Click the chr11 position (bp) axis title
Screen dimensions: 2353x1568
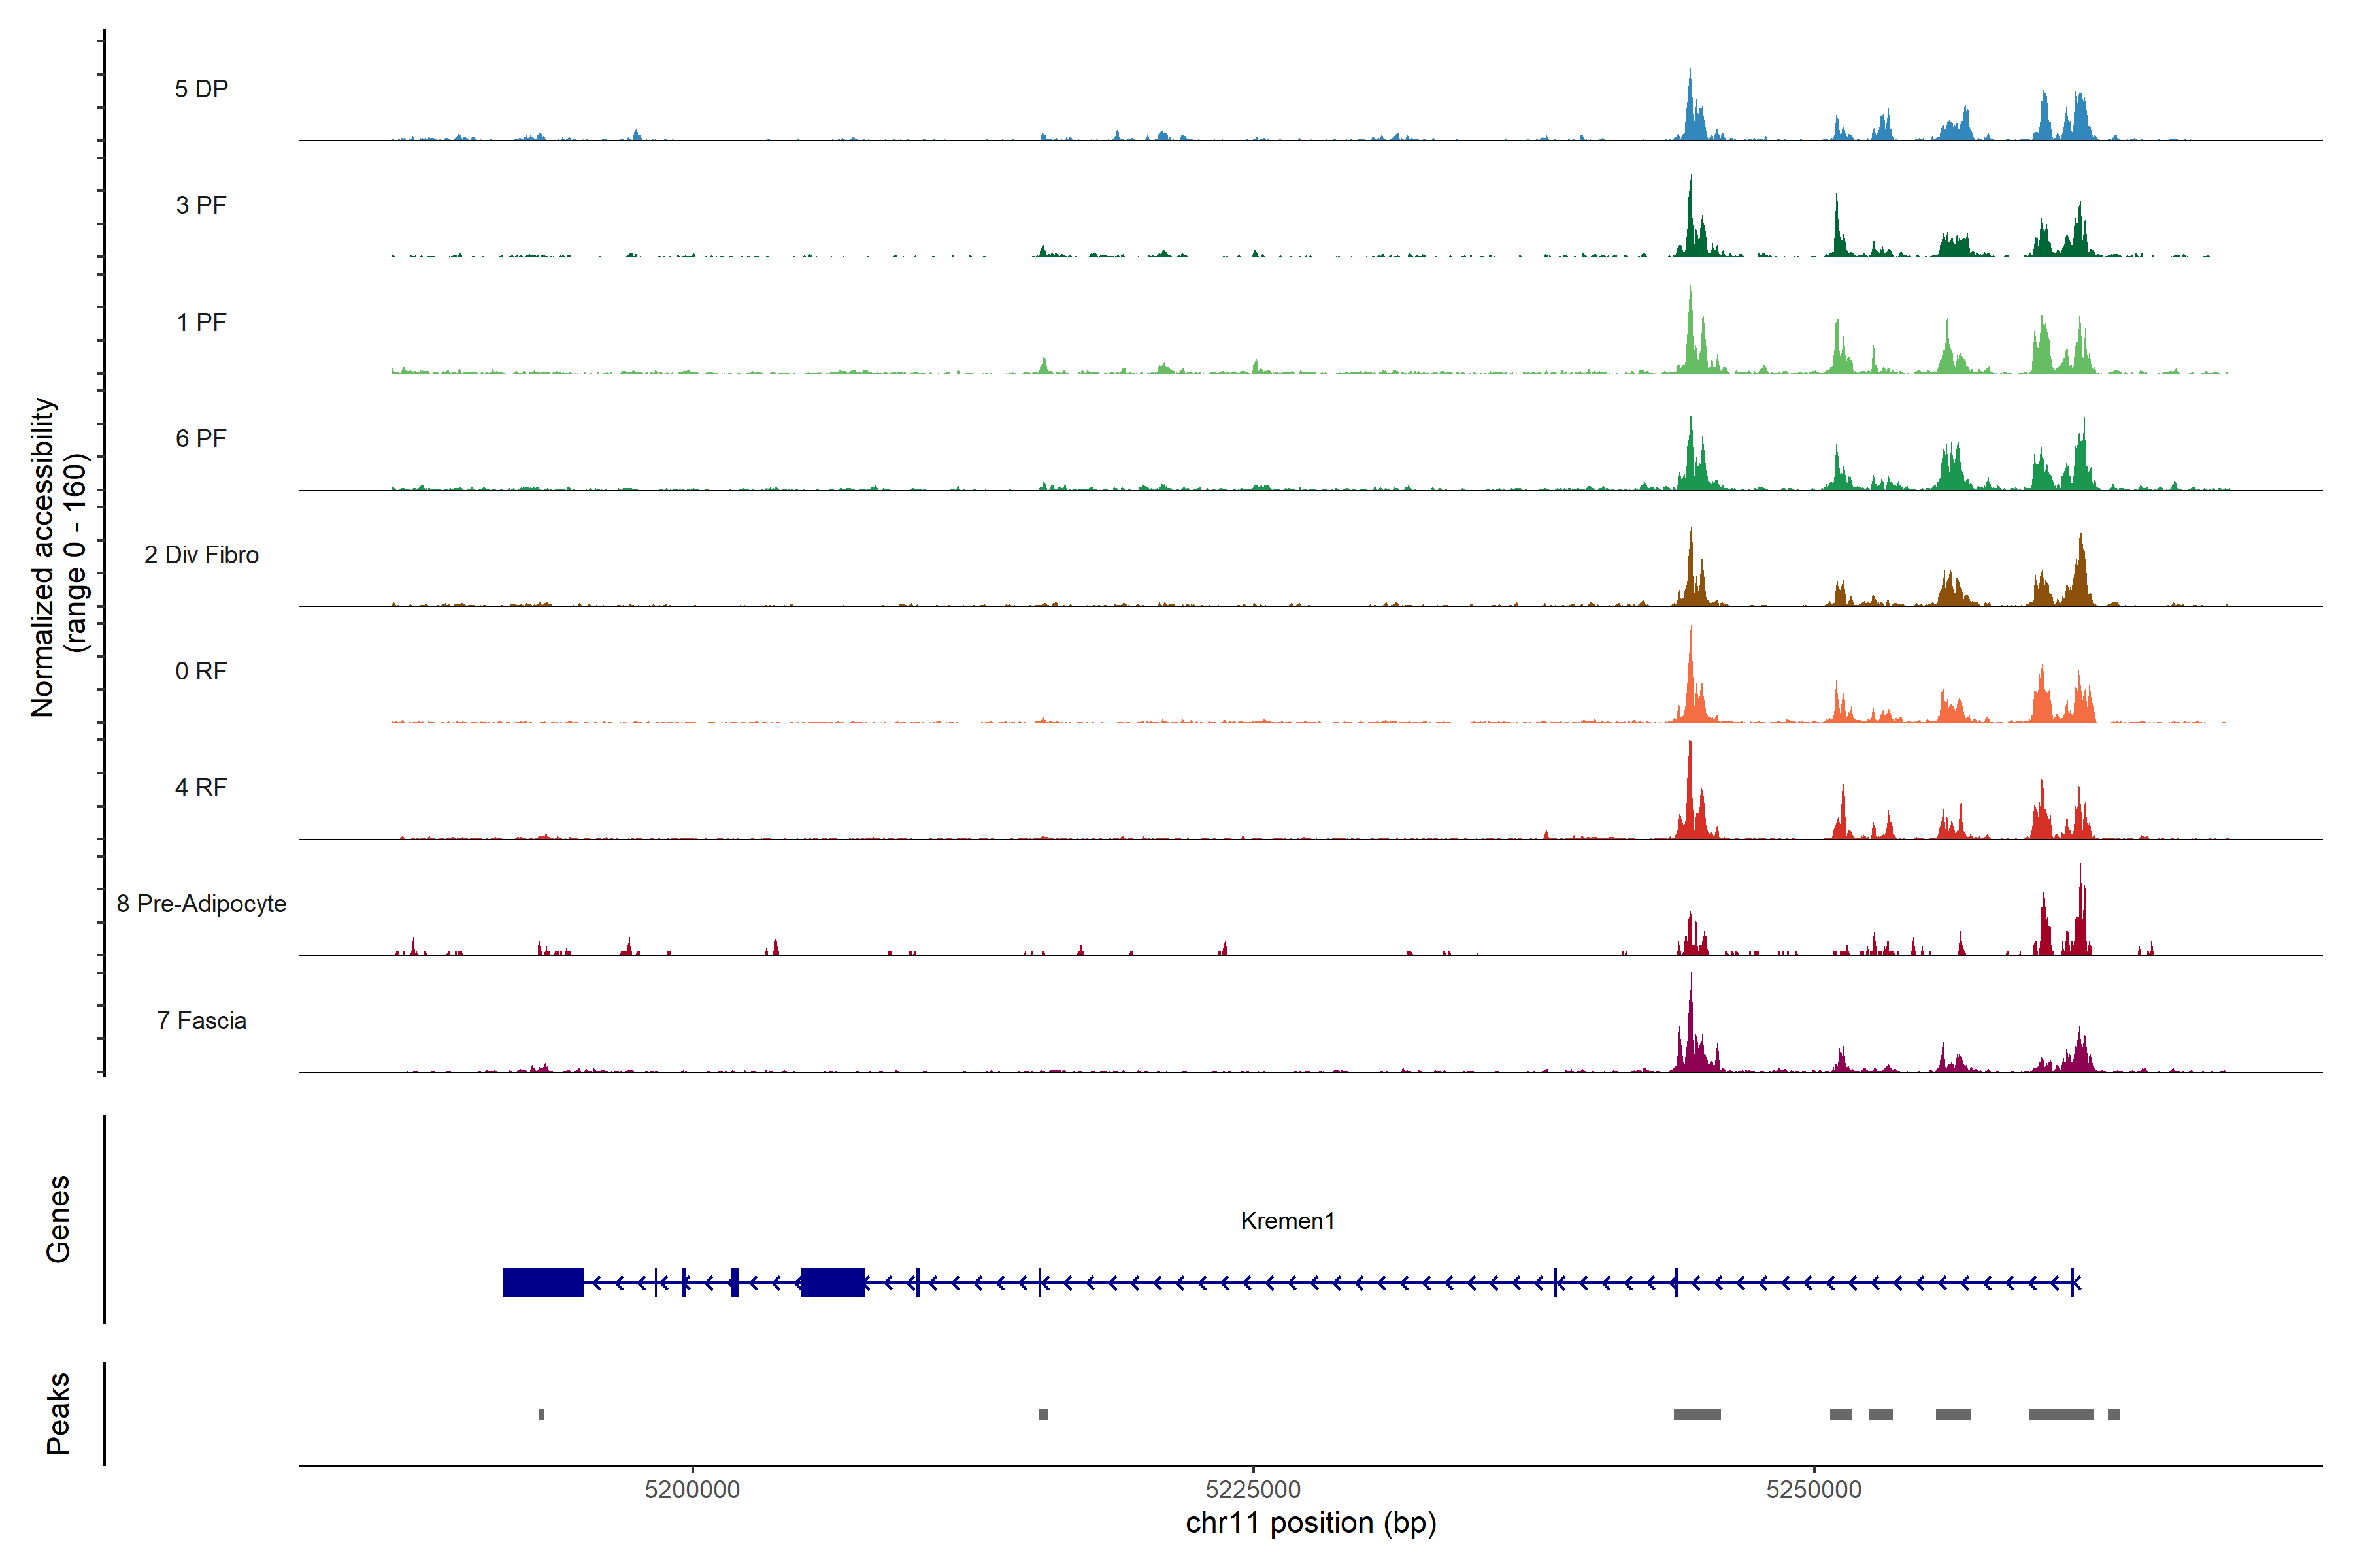click(1310, 1523)
